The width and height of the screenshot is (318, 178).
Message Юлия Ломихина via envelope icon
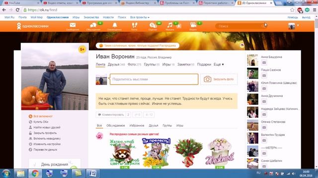click(264, 89)
